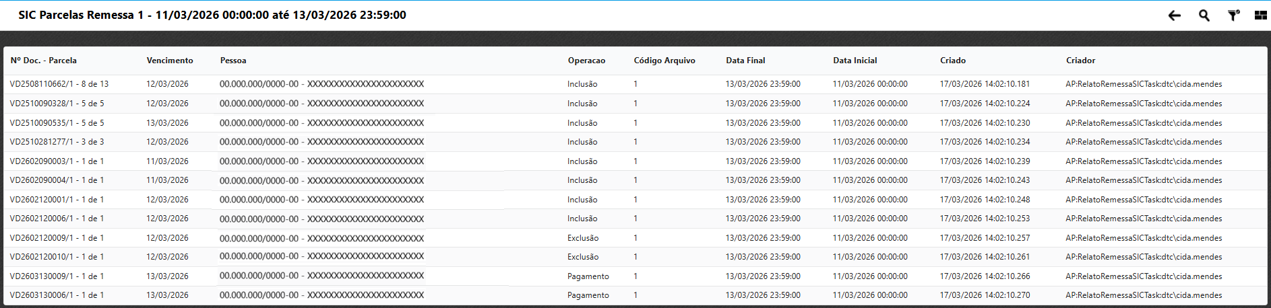
Task: Sort by the Criado column header
Action: click(x=952, y=61)
